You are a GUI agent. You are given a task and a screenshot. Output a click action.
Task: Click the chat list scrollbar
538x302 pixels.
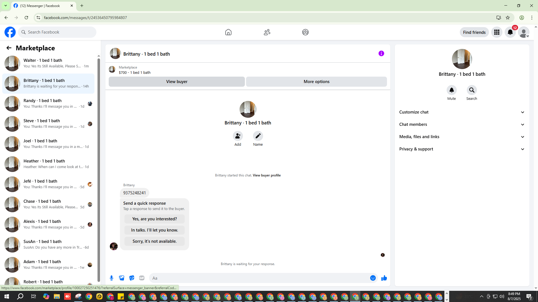tap(99, 170)
